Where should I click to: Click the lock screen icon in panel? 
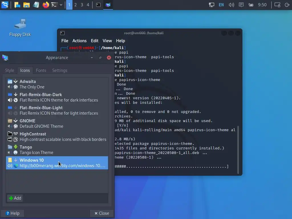277,5
